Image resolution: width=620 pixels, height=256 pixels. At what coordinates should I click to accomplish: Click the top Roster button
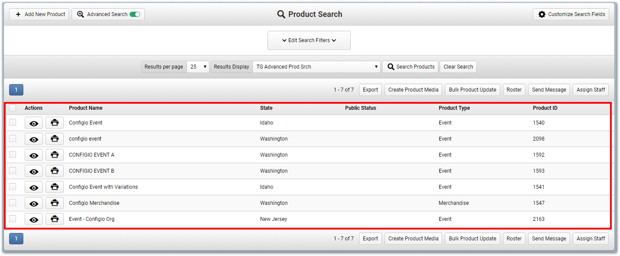(x=514, y=90)
